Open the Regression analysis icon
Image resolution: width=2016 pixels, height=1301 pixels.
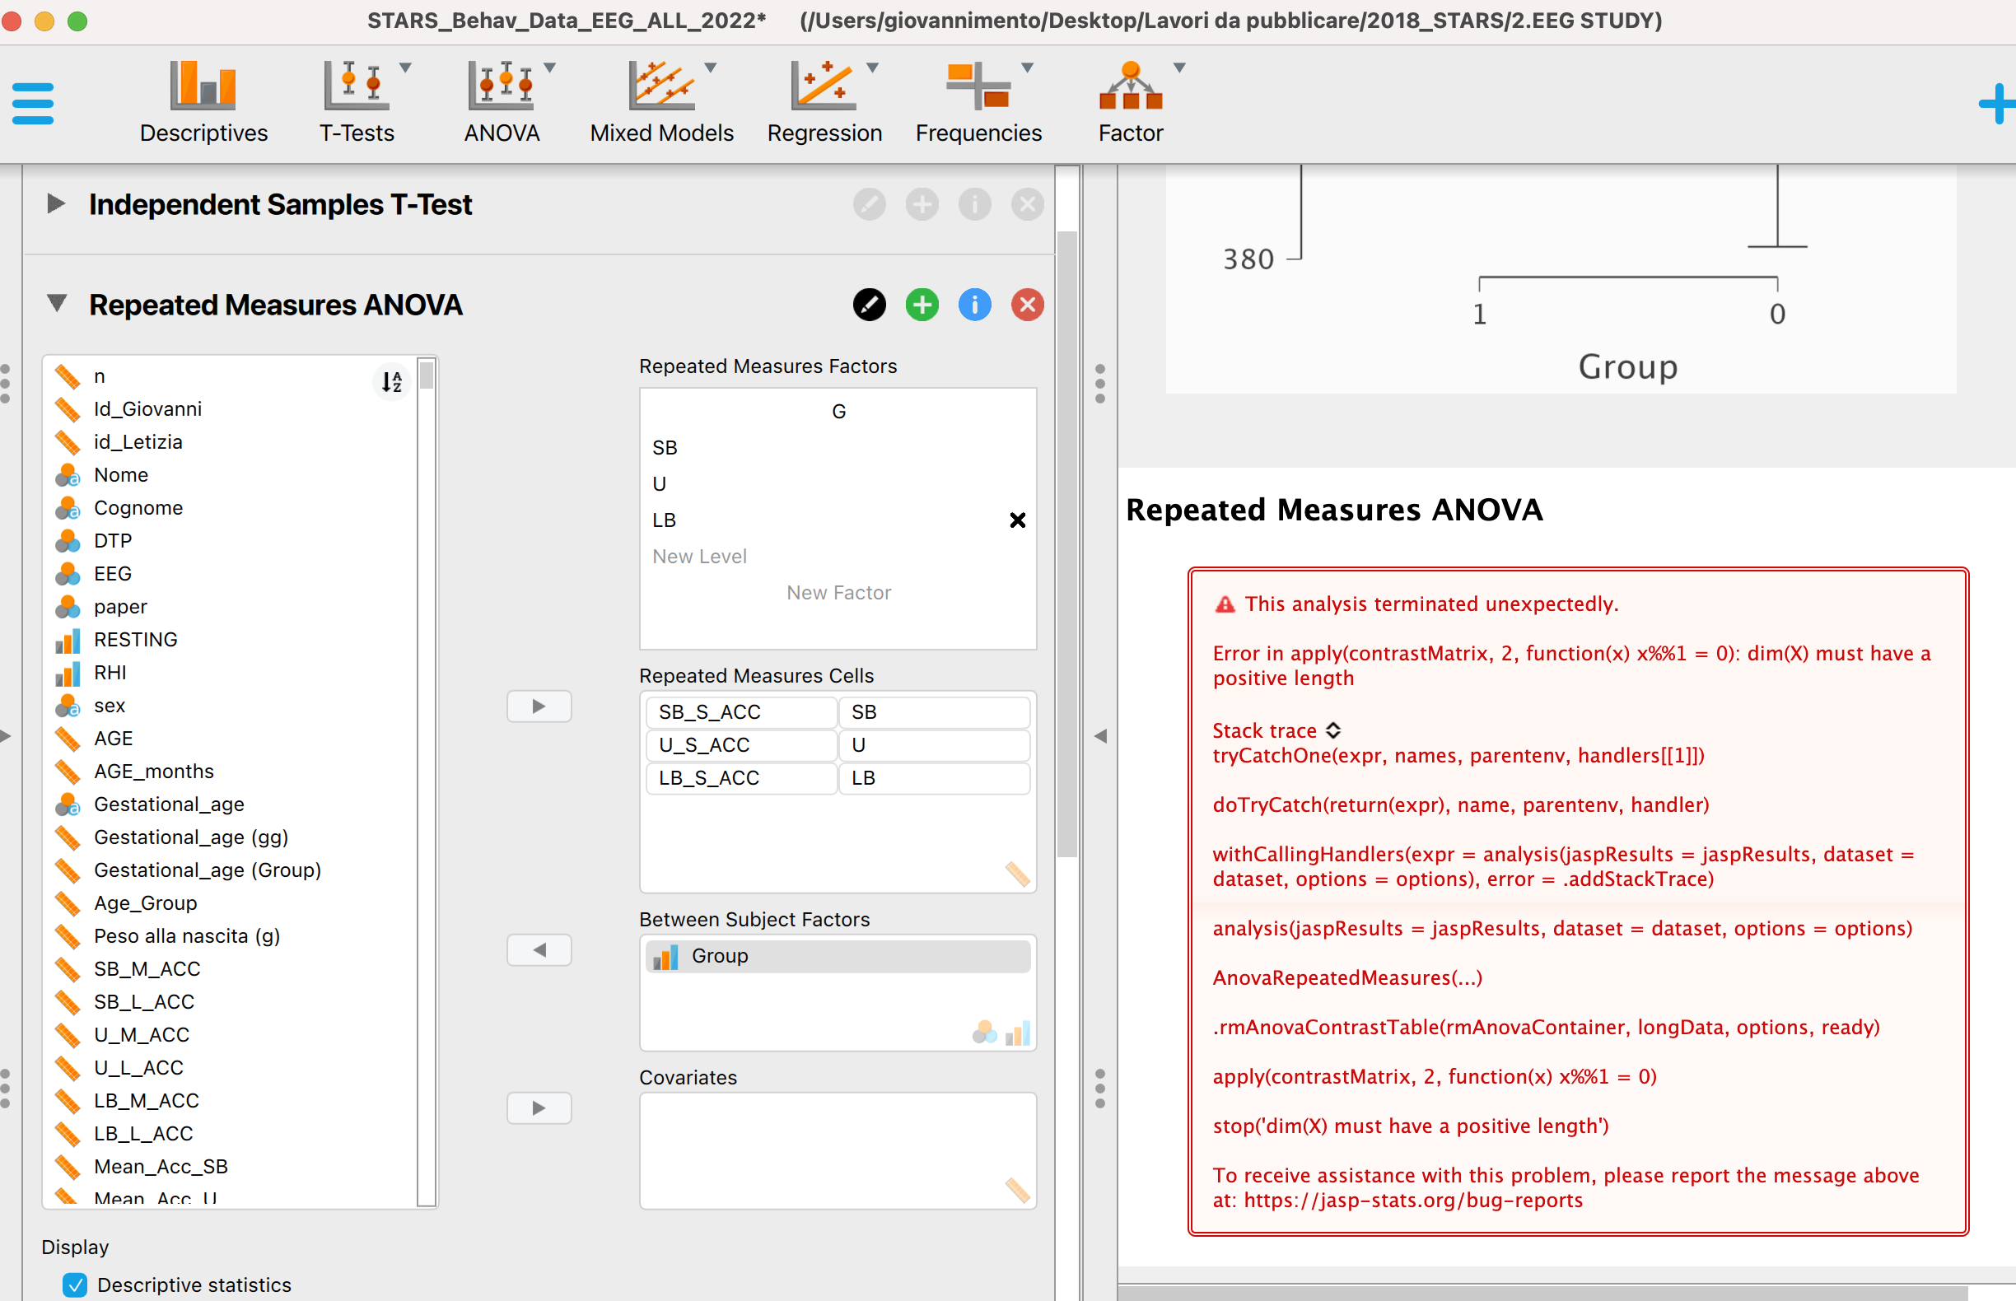coord(824,88)
